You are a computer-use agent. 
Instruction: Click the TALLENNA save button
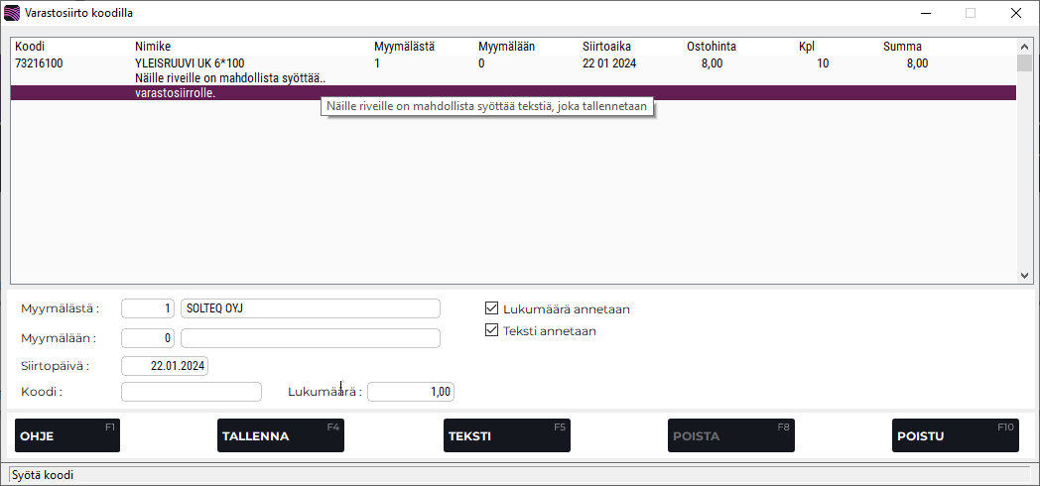280,435
